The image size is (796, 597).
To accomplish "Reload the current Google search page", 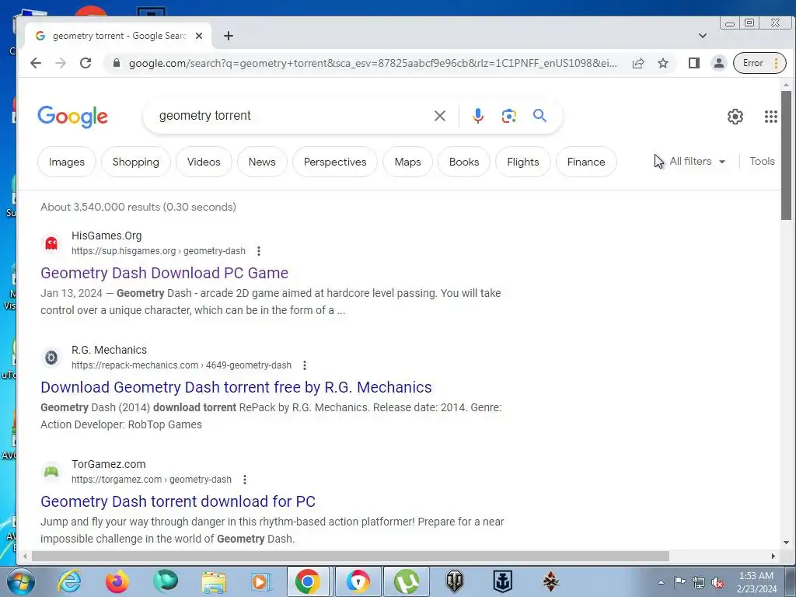I will click(x=86, y=63).
